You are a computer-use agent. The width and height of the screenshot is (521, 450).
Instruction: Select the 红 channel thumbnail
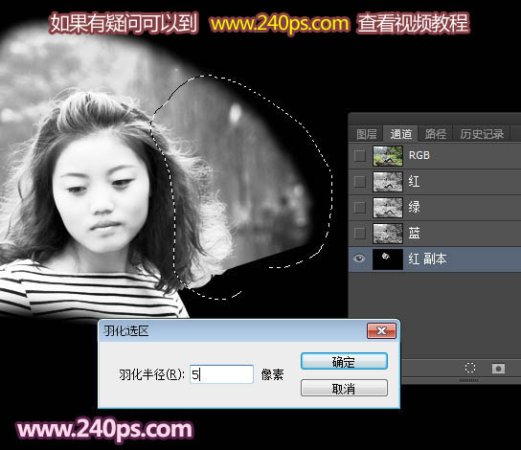388,182
